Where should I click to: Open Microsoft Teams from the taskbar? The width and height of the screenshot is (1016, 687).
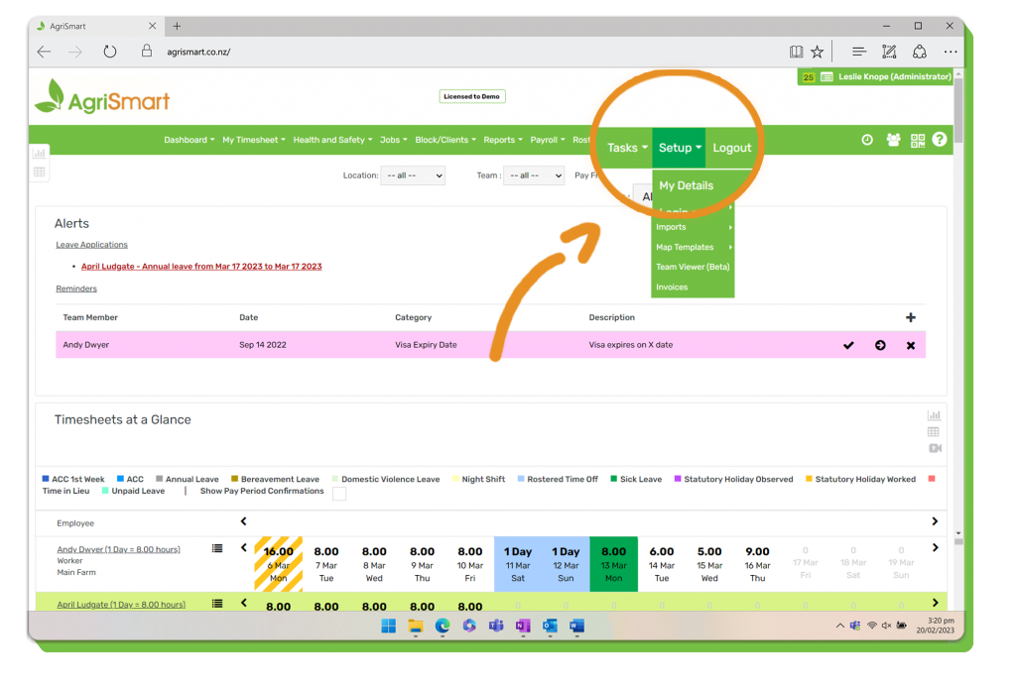tap(496, 626)
